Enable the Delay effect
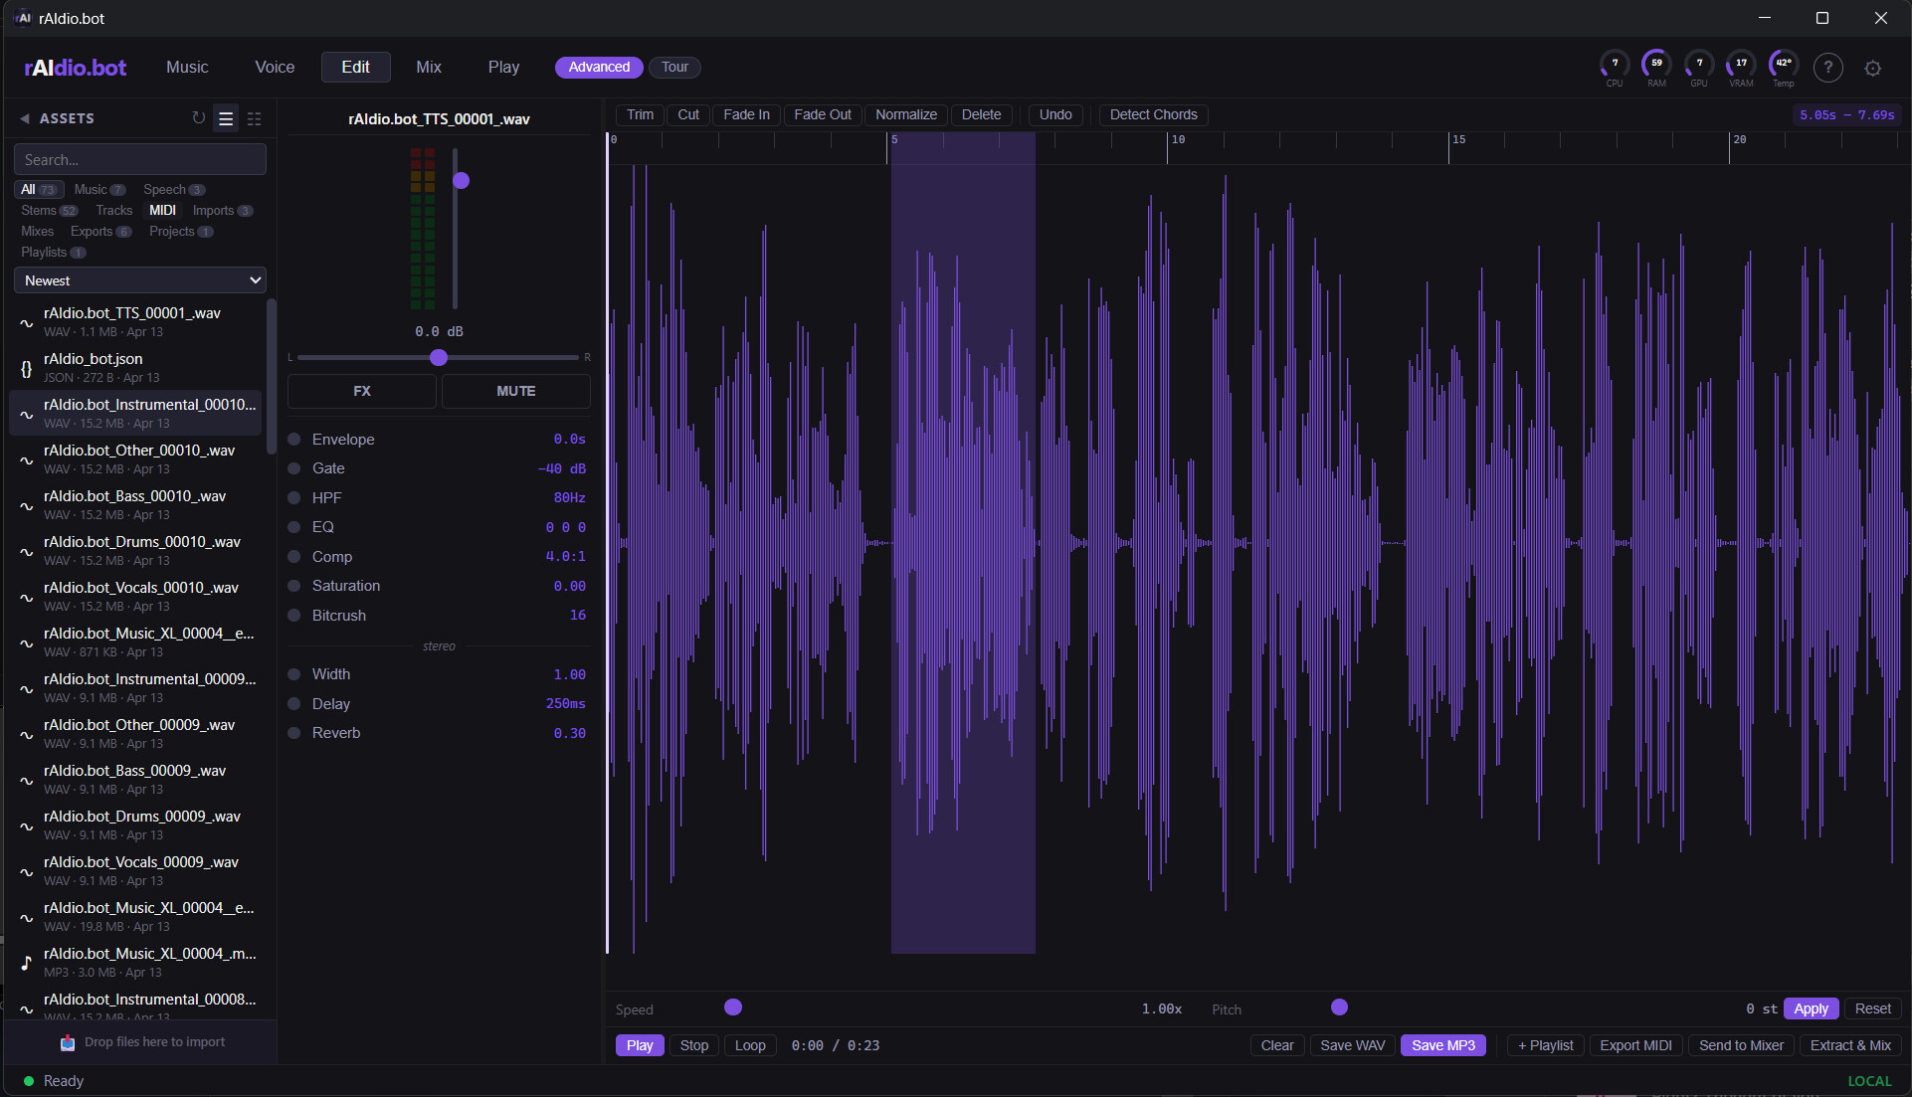Image resolution: width=1912 pixels, height=1097 pixels. pyautogui.click(x=294, y=704)
